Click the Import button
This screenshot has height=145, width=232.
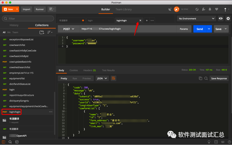click(x=26, y=9)
